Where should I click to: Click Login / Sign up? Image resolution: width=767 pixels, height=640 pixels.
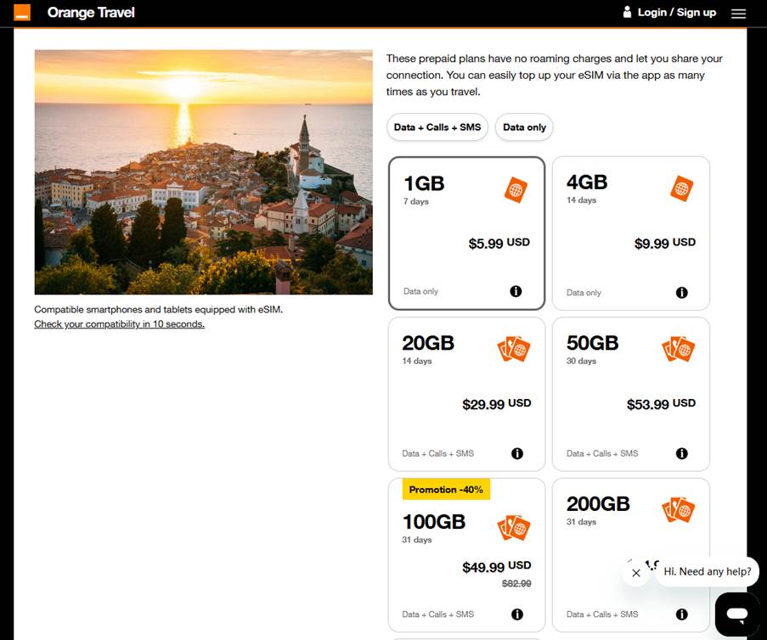(677, 13)
